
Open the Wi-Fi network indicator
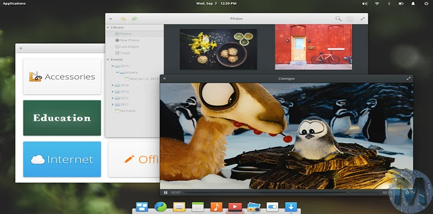[377, 4]
